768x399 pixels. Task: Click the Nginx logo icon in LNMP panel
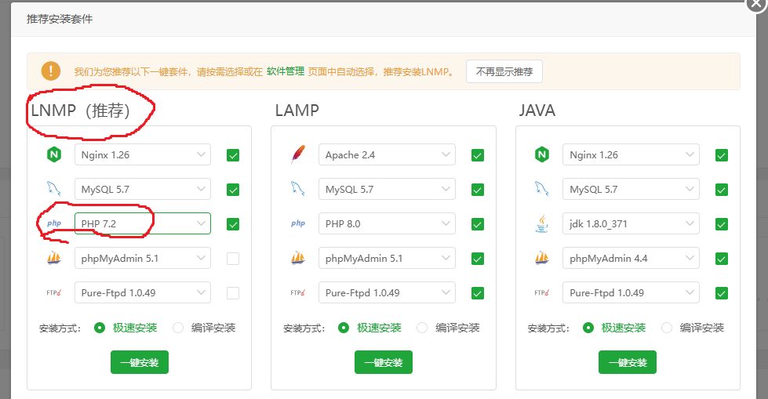tap(54, 154)
